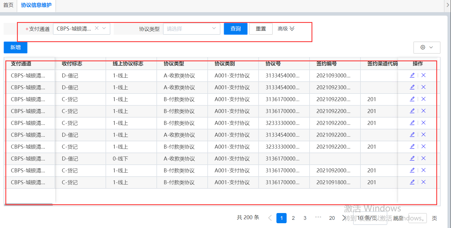451x228 pixels.
Task: Delete the row with 签约编号 2021091800...
Action: coord(424,182)
